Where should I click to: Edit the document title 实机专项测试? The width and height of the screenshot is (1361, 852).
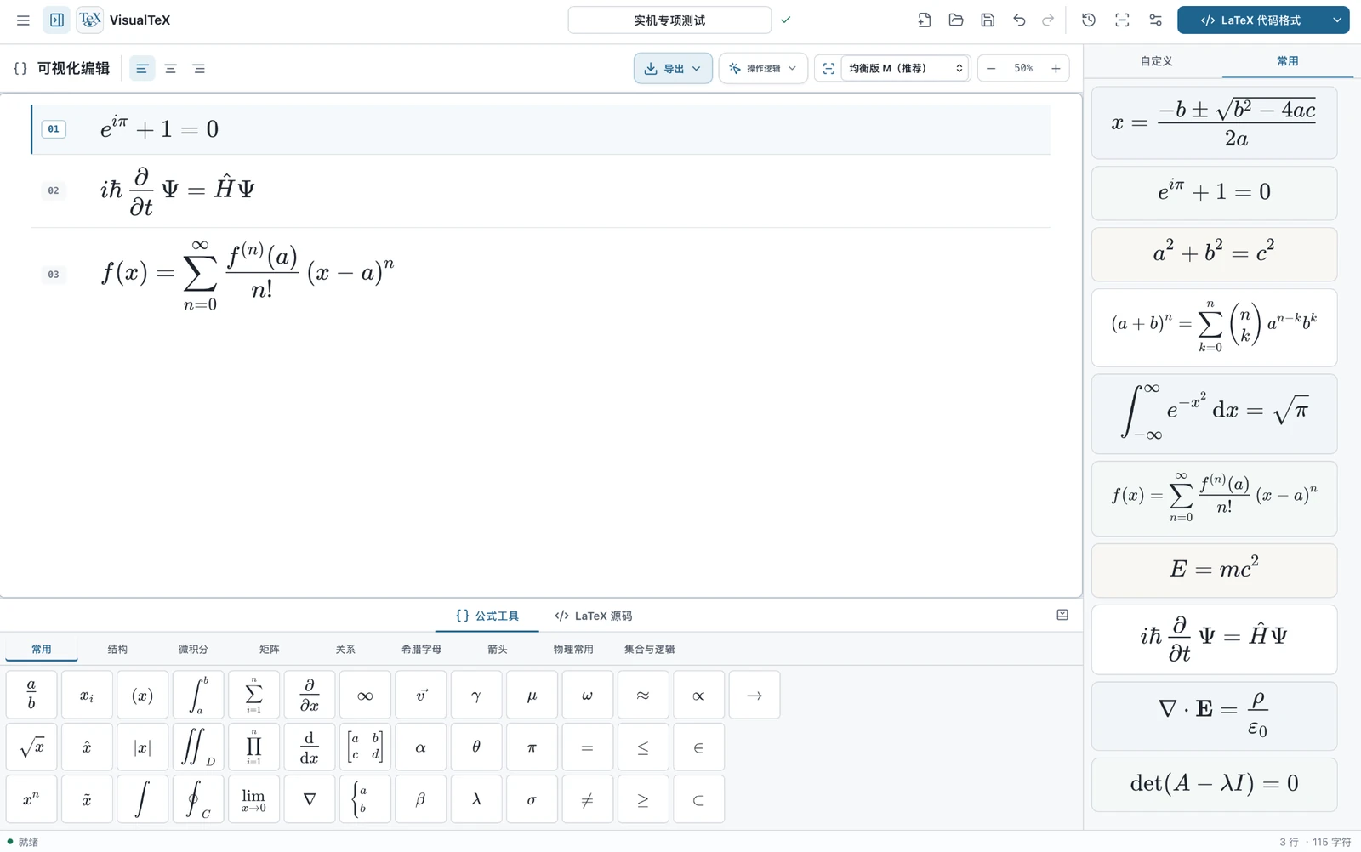[x=669, y=20]
